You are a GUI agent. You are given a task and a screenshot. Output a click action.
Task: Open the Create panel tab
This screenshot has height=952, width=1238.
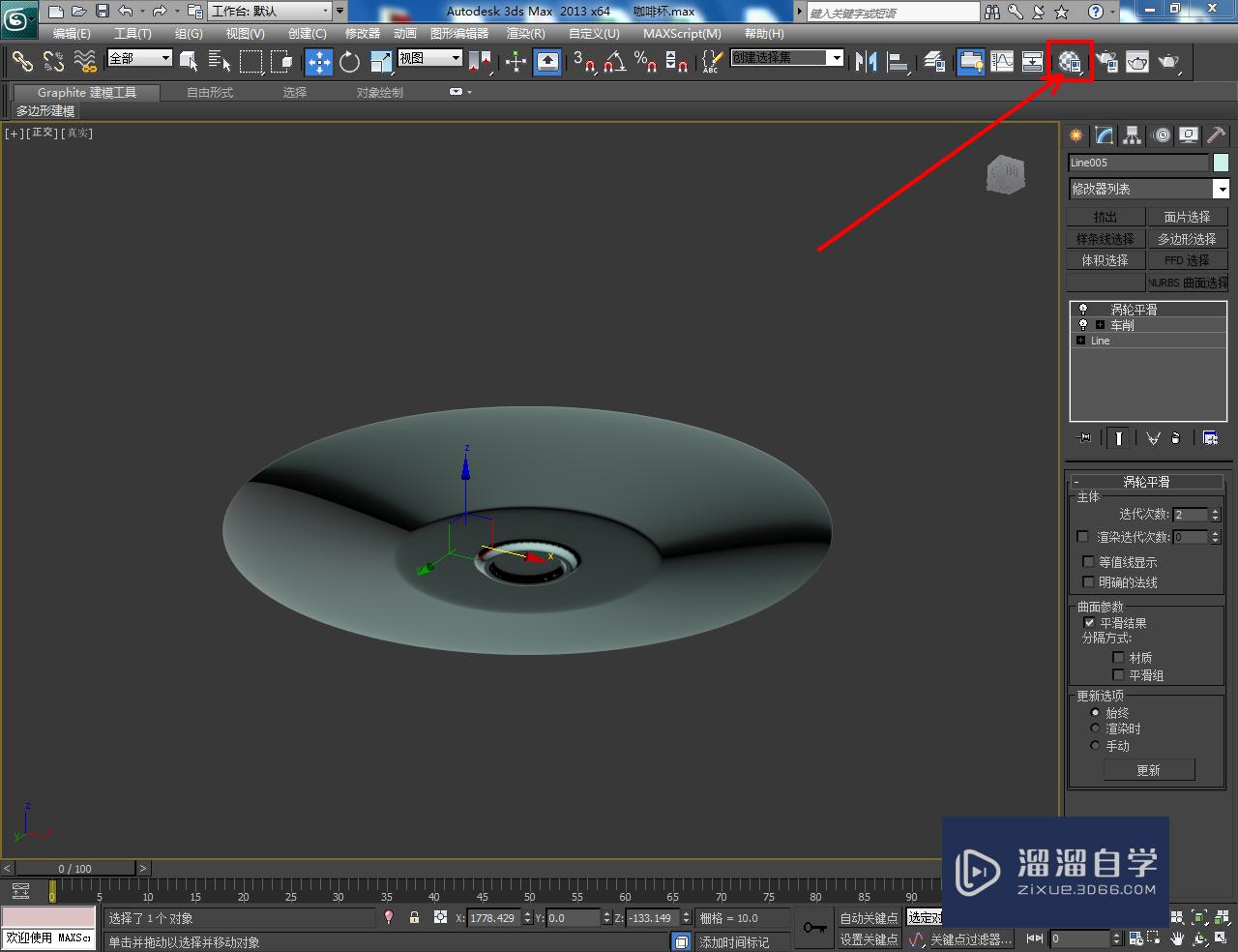[1076, 135]
